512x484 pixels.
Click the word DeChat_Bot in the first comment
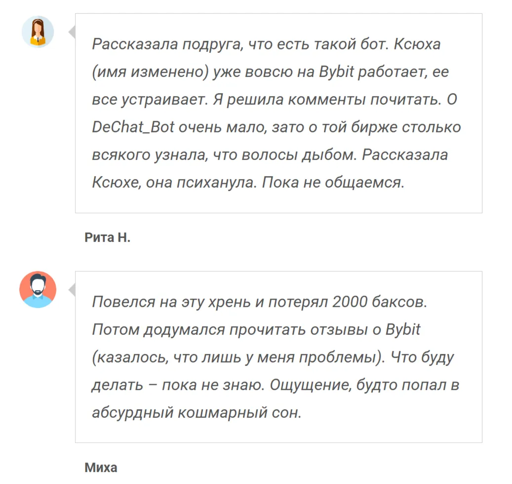pyautogui.click(x=133, y=127)
